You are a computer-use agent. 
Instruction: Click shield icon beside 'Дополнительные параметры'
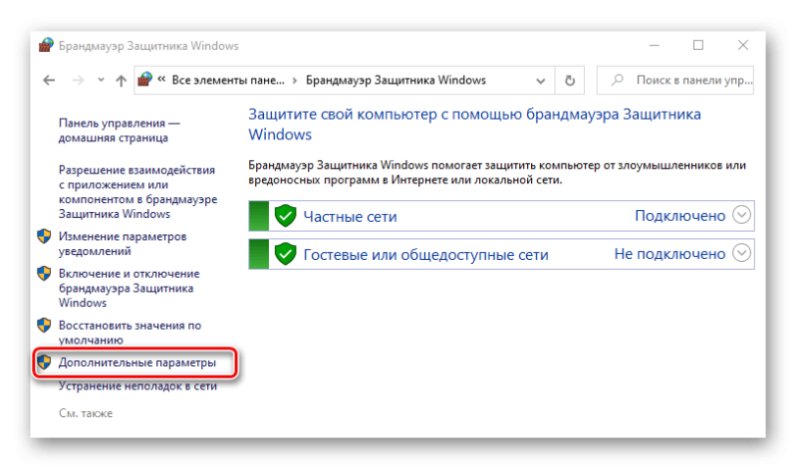[44, 362]
